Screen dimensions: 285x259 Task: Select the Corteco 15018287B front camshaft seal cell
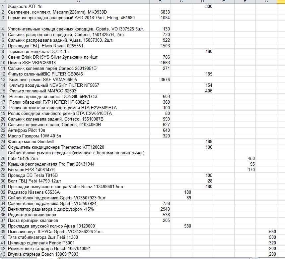[x=78, y=34]
